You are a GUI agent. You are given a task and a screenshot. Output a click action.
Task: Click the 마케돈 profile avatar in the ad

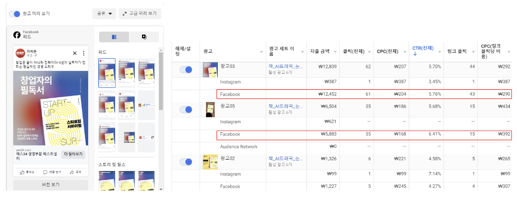pyautogui.click(x=20, y=53)
